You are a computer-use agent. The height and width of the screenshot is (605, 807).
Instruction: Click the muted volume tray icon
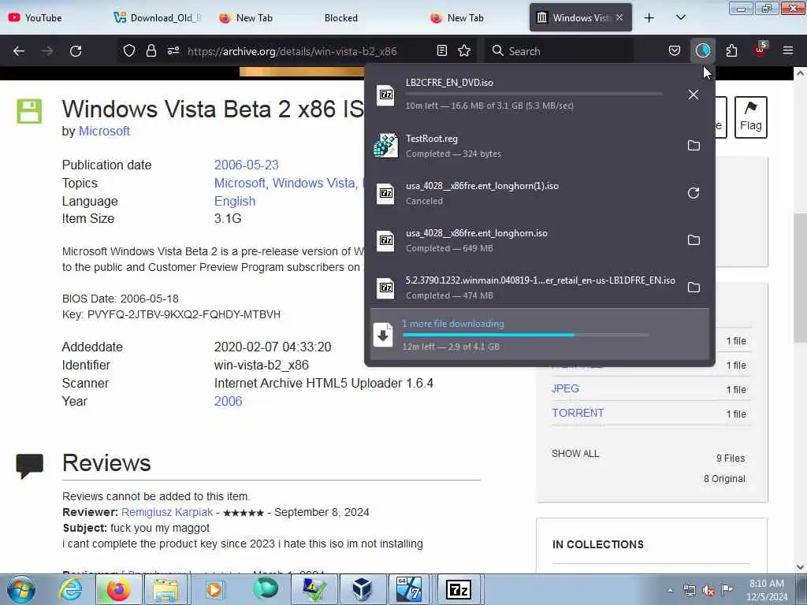pos(708,590)
